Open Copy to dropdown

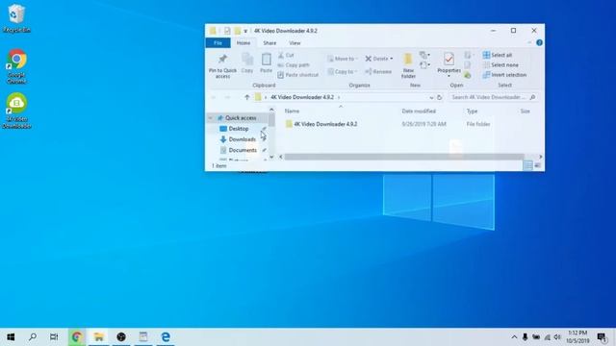(343, 72)
